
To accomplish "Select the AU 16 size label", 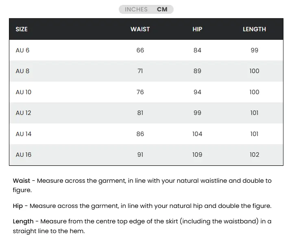I will tap(23, 155).
